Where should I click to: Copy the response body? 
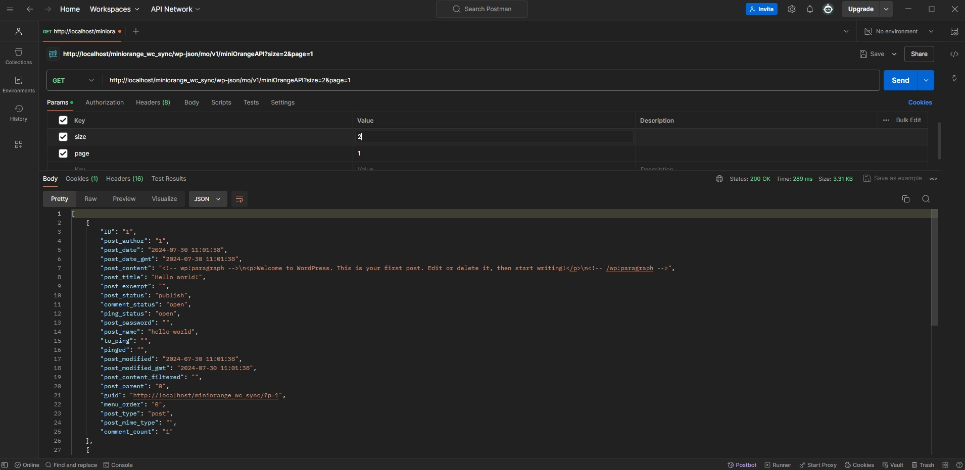click(x=906, y=199)
